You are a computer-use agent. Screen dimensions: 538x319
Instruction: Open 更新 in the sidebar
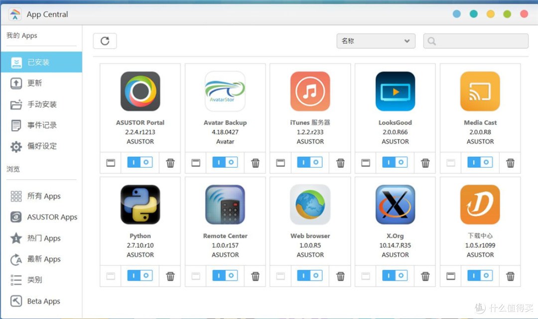(41, 83)
